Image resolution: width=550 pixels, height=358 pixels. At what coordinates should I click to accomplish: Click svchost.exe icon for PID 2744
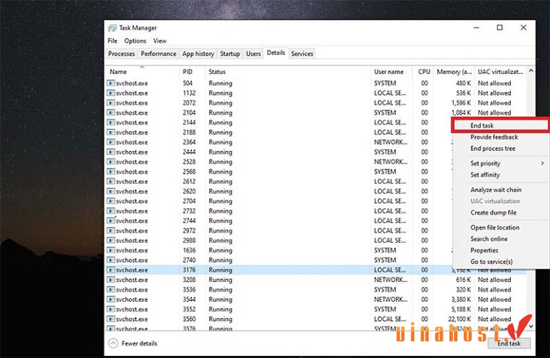tap(111, 221)
